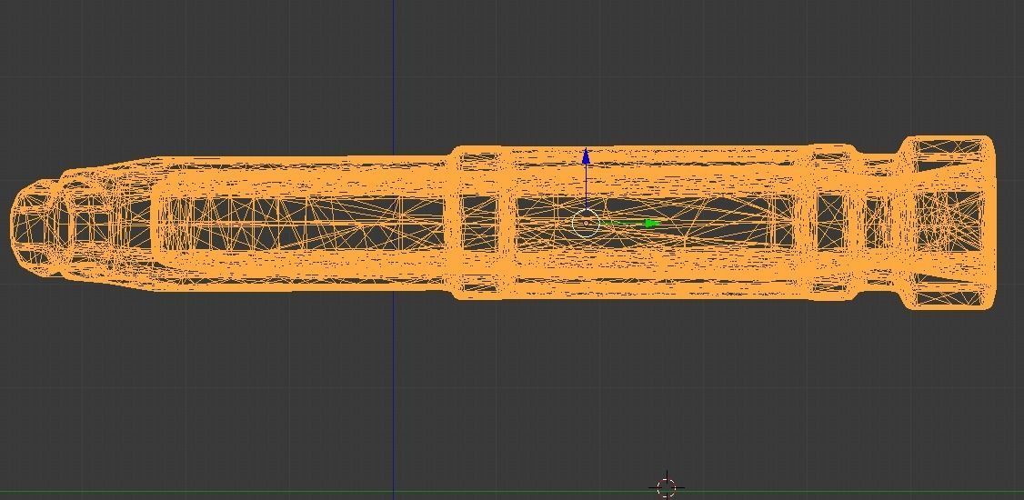1024x500 pixels.
Task: Click the white circle at the gizmo origin
Action: (x=586, y=224)
